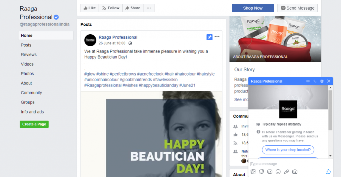Click the 'Where is your shop located?' quick reply

pyautogui.click(x=288, y=150)
